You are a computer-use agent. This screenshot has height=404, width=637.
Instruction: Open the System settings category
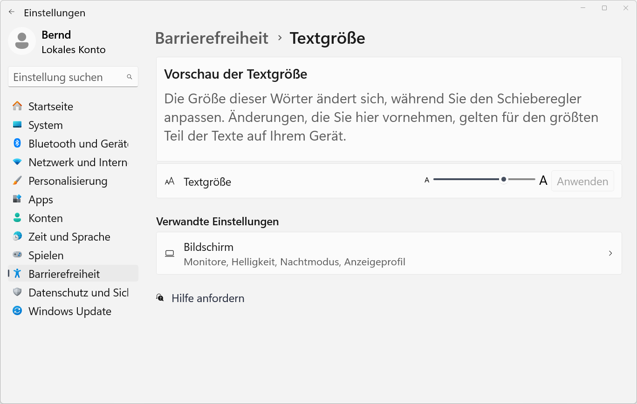point(46,125)
